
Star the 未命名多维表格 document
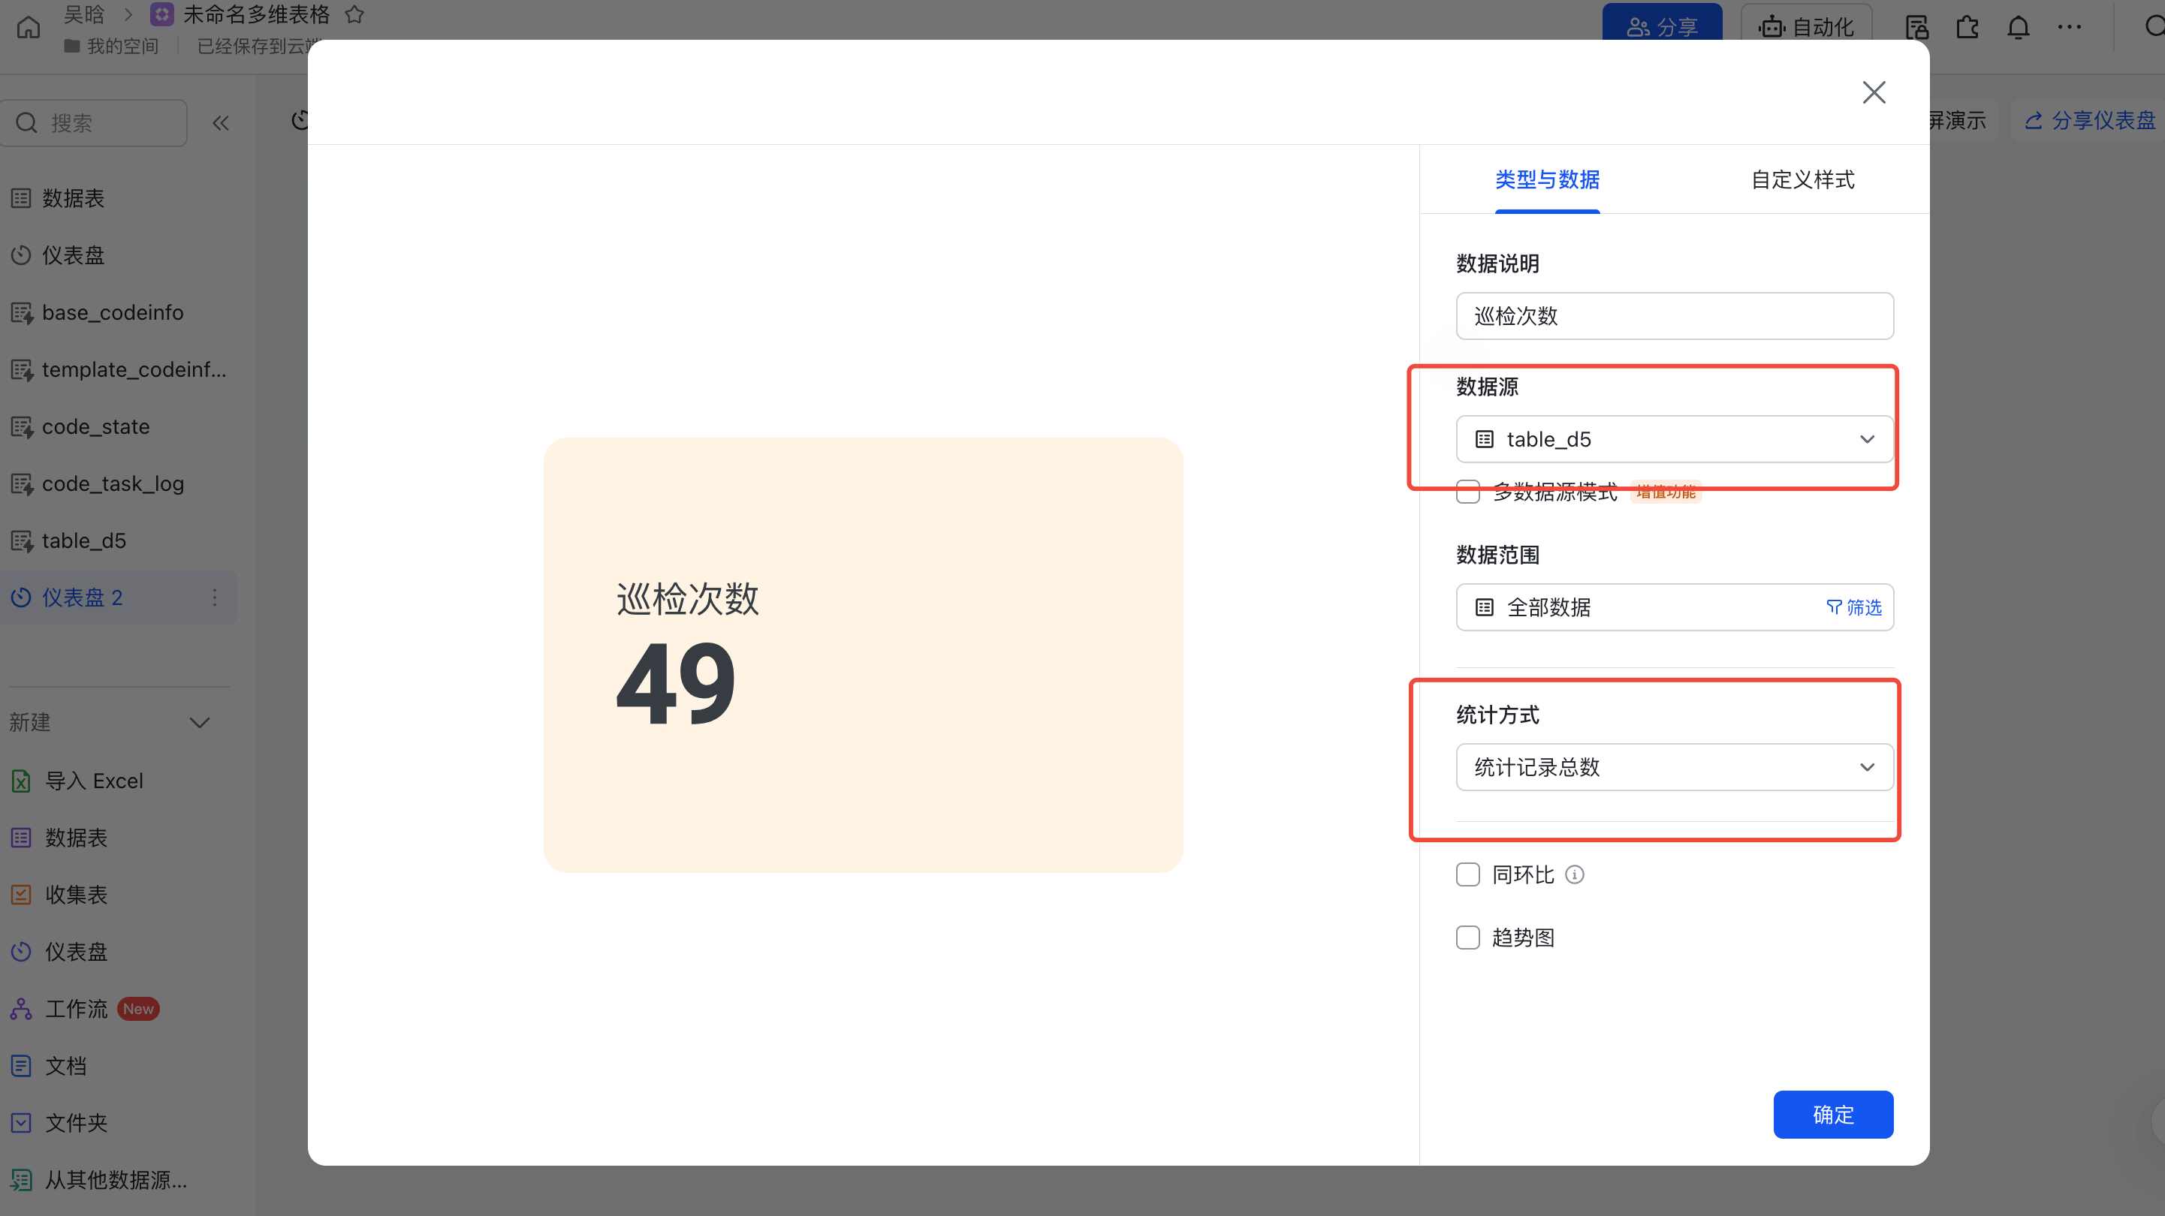(354, 14)
